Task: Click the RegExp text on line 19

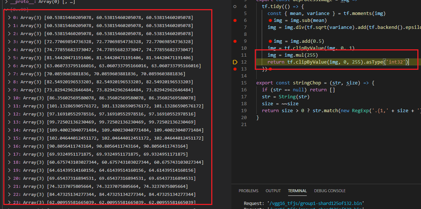Action: 360,111
